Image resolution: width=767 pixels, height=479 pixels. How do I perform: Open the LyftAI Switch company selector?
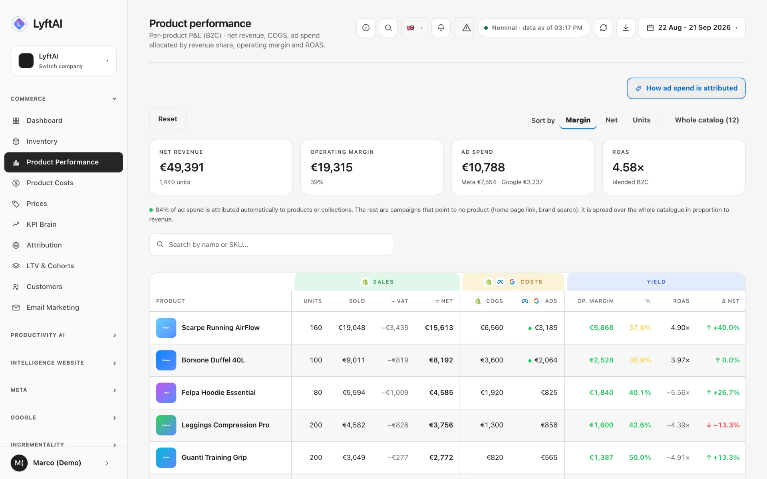(64, 61)
